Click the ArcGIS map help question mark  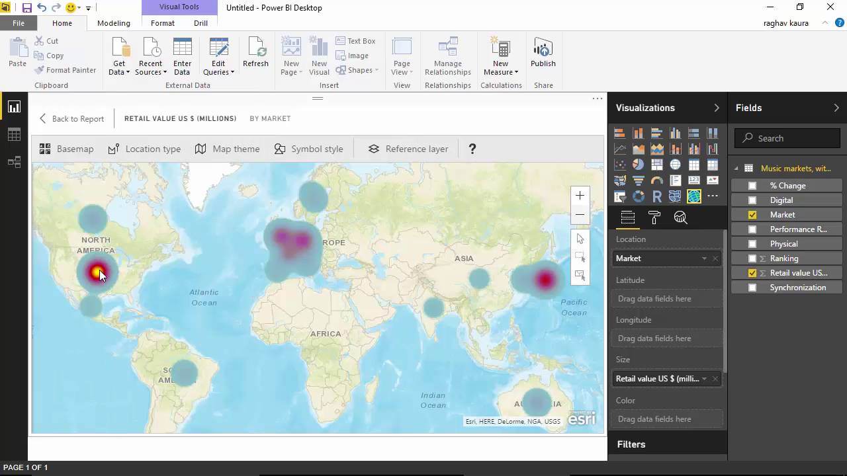472,149
